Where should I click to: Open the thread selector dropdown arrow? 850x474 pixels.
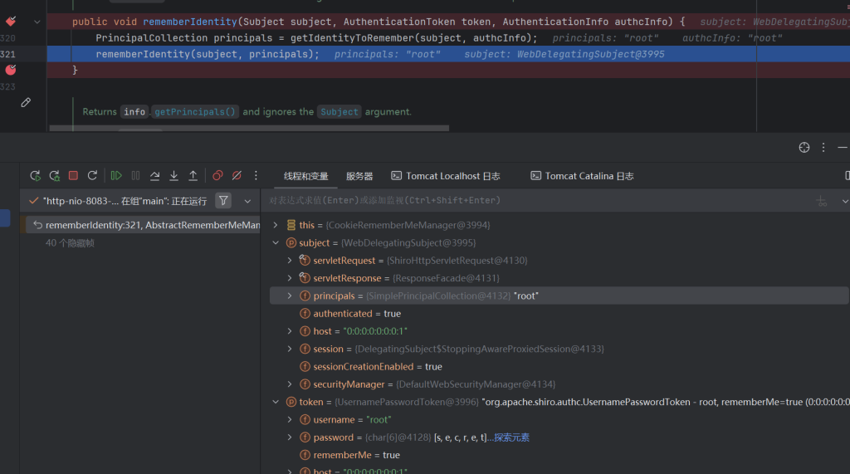click(x=247, y=201)
